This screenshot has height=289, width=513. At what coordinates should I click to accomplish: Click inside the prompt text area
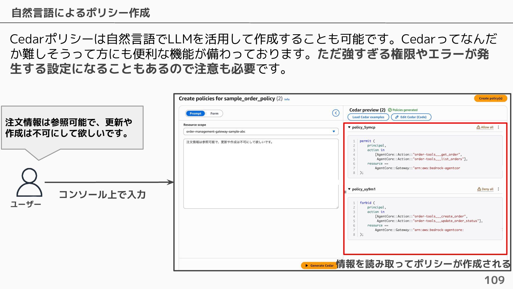pyautogui.click(x=261, y=174)
